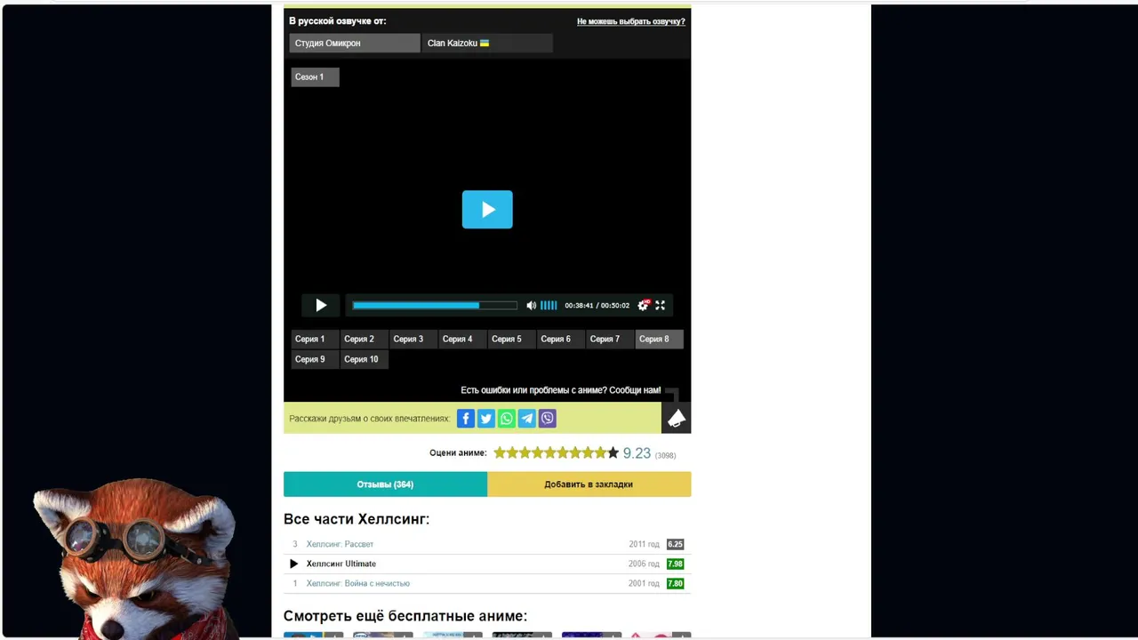Click the play arrow beside Хеллсинг Ultimate
The image size is (1138, 640).
coord(293,564)
